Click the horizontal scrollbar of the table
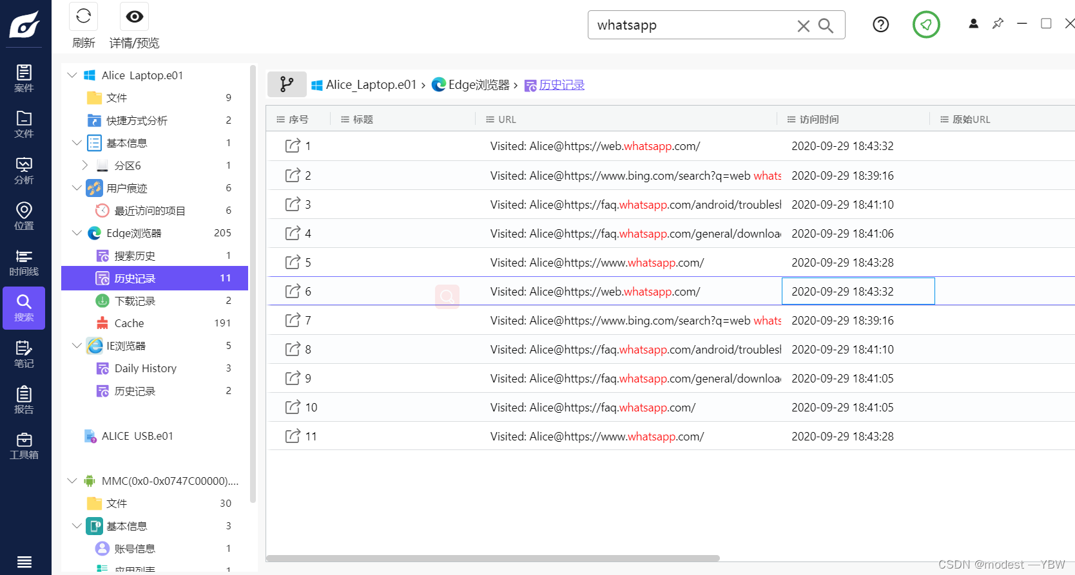The image size is (1075, 575). [x=493, y=558]
